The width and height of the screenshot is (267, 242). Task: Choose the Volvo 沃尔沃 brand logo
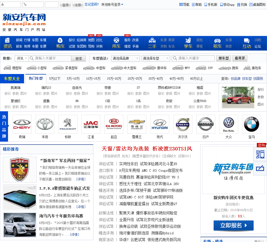click(x=183, y=124)
